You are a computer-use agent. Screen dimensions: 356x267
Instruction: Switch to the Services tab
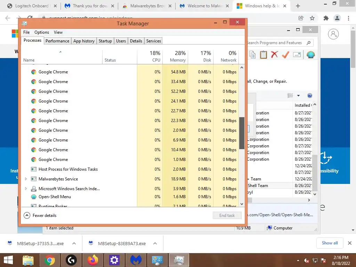153,41
